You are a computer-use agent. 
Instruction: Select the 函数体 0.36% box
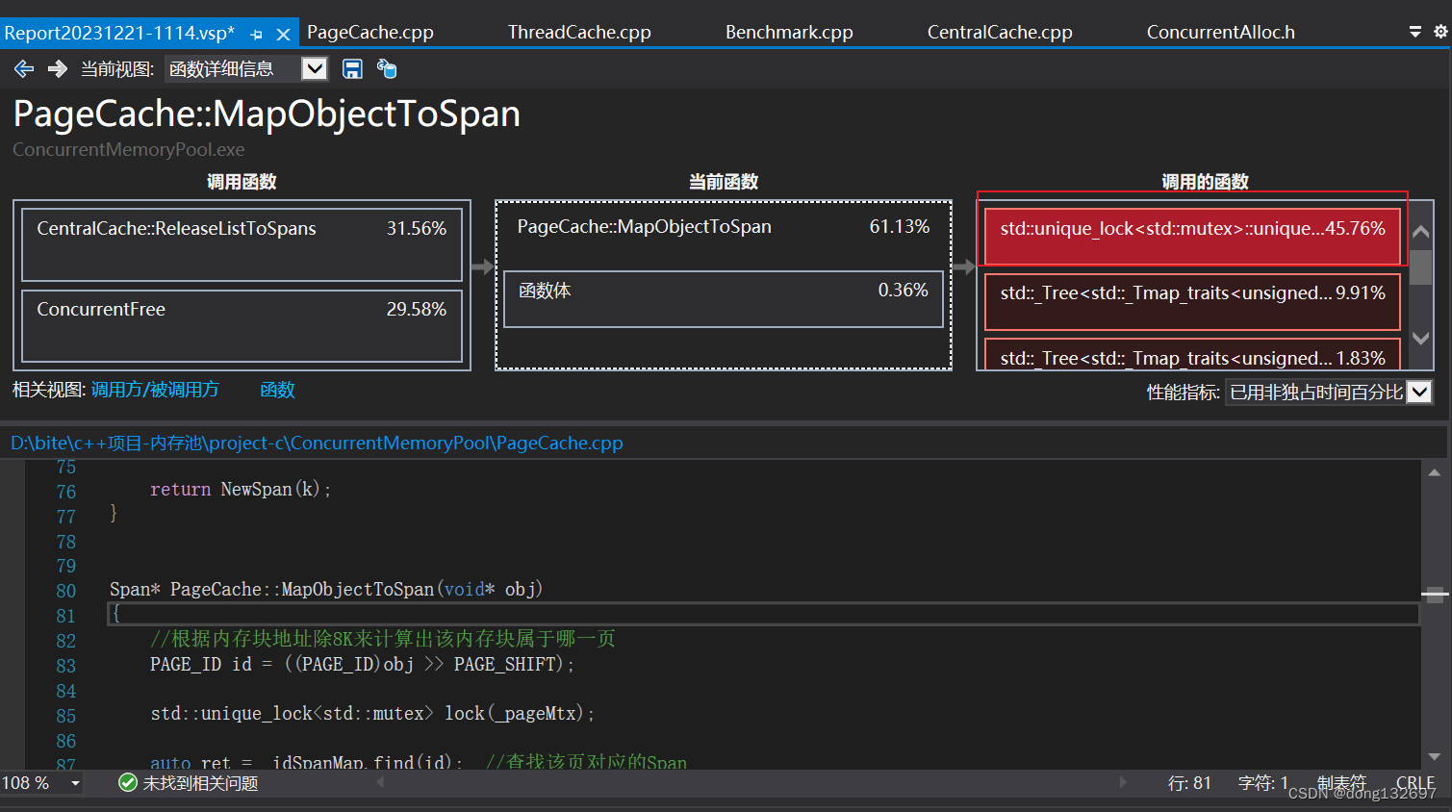click(x=723, y=298)
